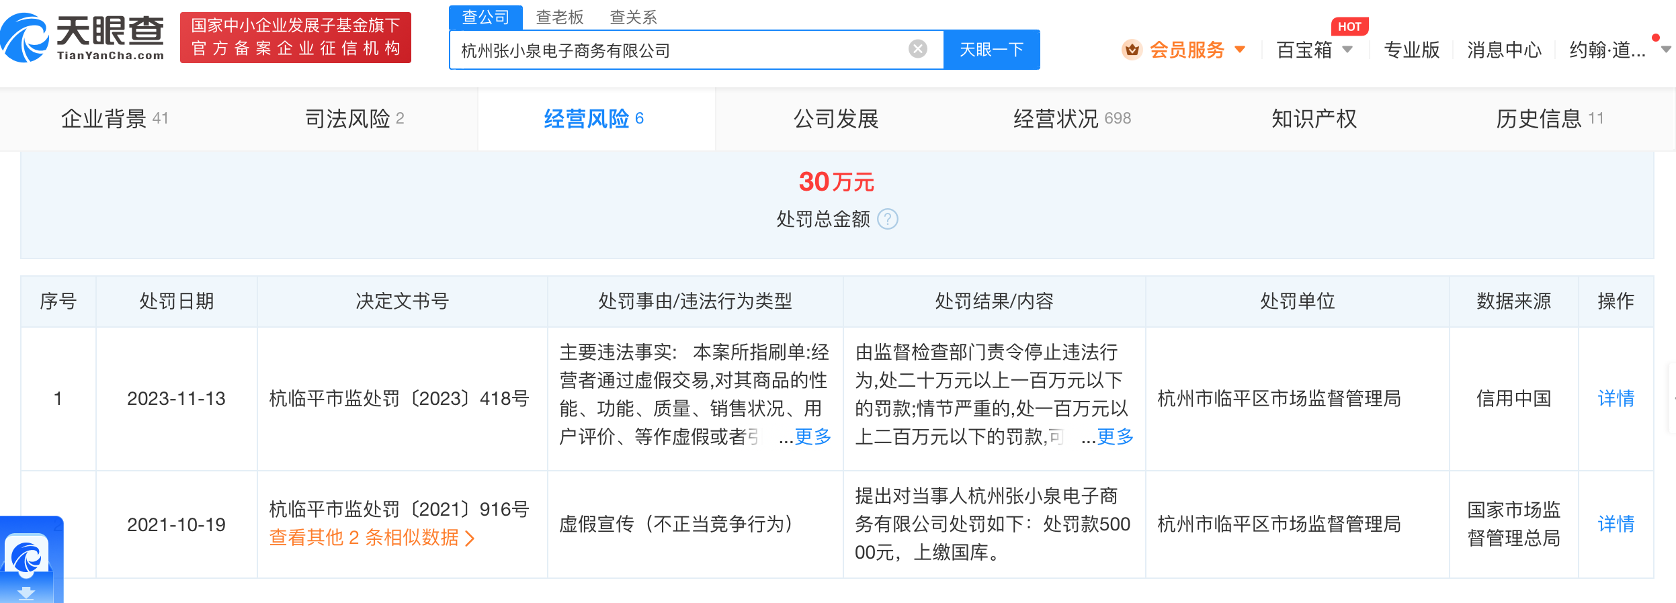Open the 经营状况 section tab
Screen dimensions: 1676x603
click(1071, 119)
